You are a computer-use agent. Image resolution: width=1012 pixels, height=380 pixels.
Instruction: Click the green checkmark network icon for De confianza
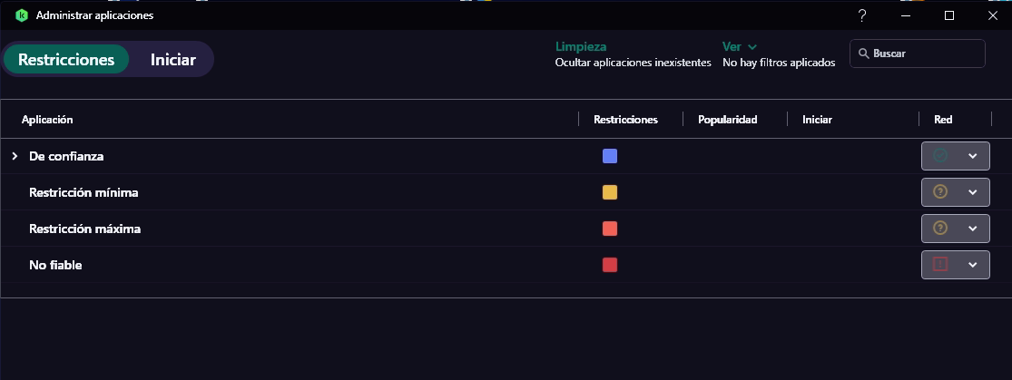tap(940, 156)
